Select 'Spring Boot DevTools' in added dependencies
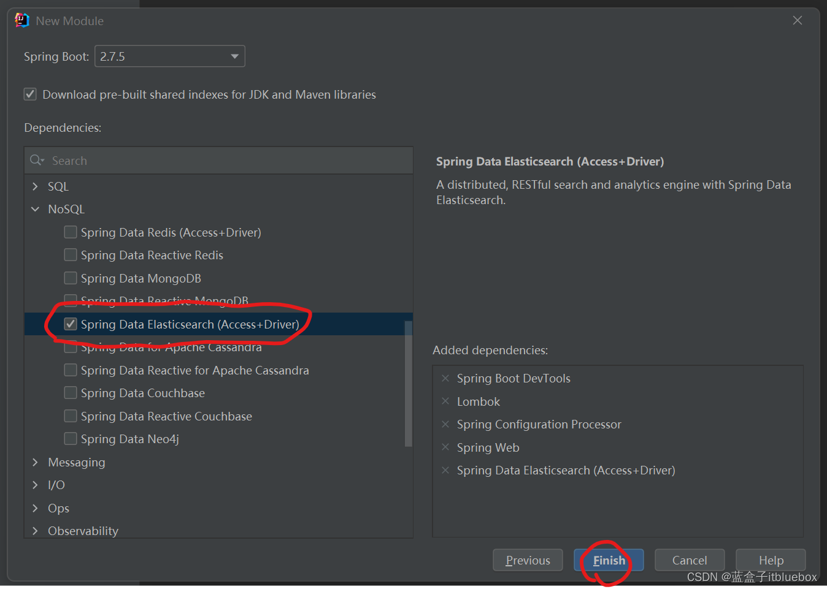This screenshot has width=827, height=589. pyautogui.click(x=514, y=378)
